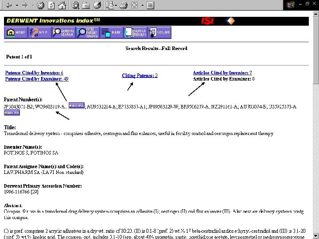Open the Favorites folder icon
Viewport: 319px width, 239px height.
coord(86,5)
